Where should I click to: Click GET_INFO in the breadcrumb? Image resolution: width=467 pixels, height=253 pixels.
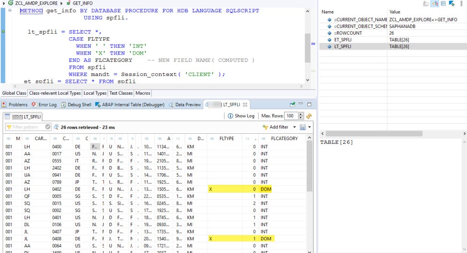[83, 3]
